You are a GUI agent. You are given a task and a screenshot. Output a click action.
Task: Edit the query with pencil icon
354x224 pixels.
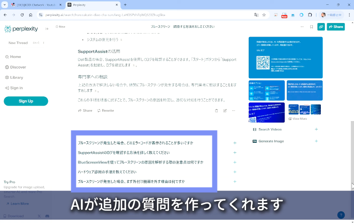(x=225, y=110)
